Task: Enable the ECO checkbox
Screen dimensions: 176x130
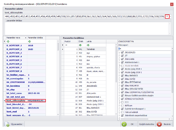Action: (122, 102)
